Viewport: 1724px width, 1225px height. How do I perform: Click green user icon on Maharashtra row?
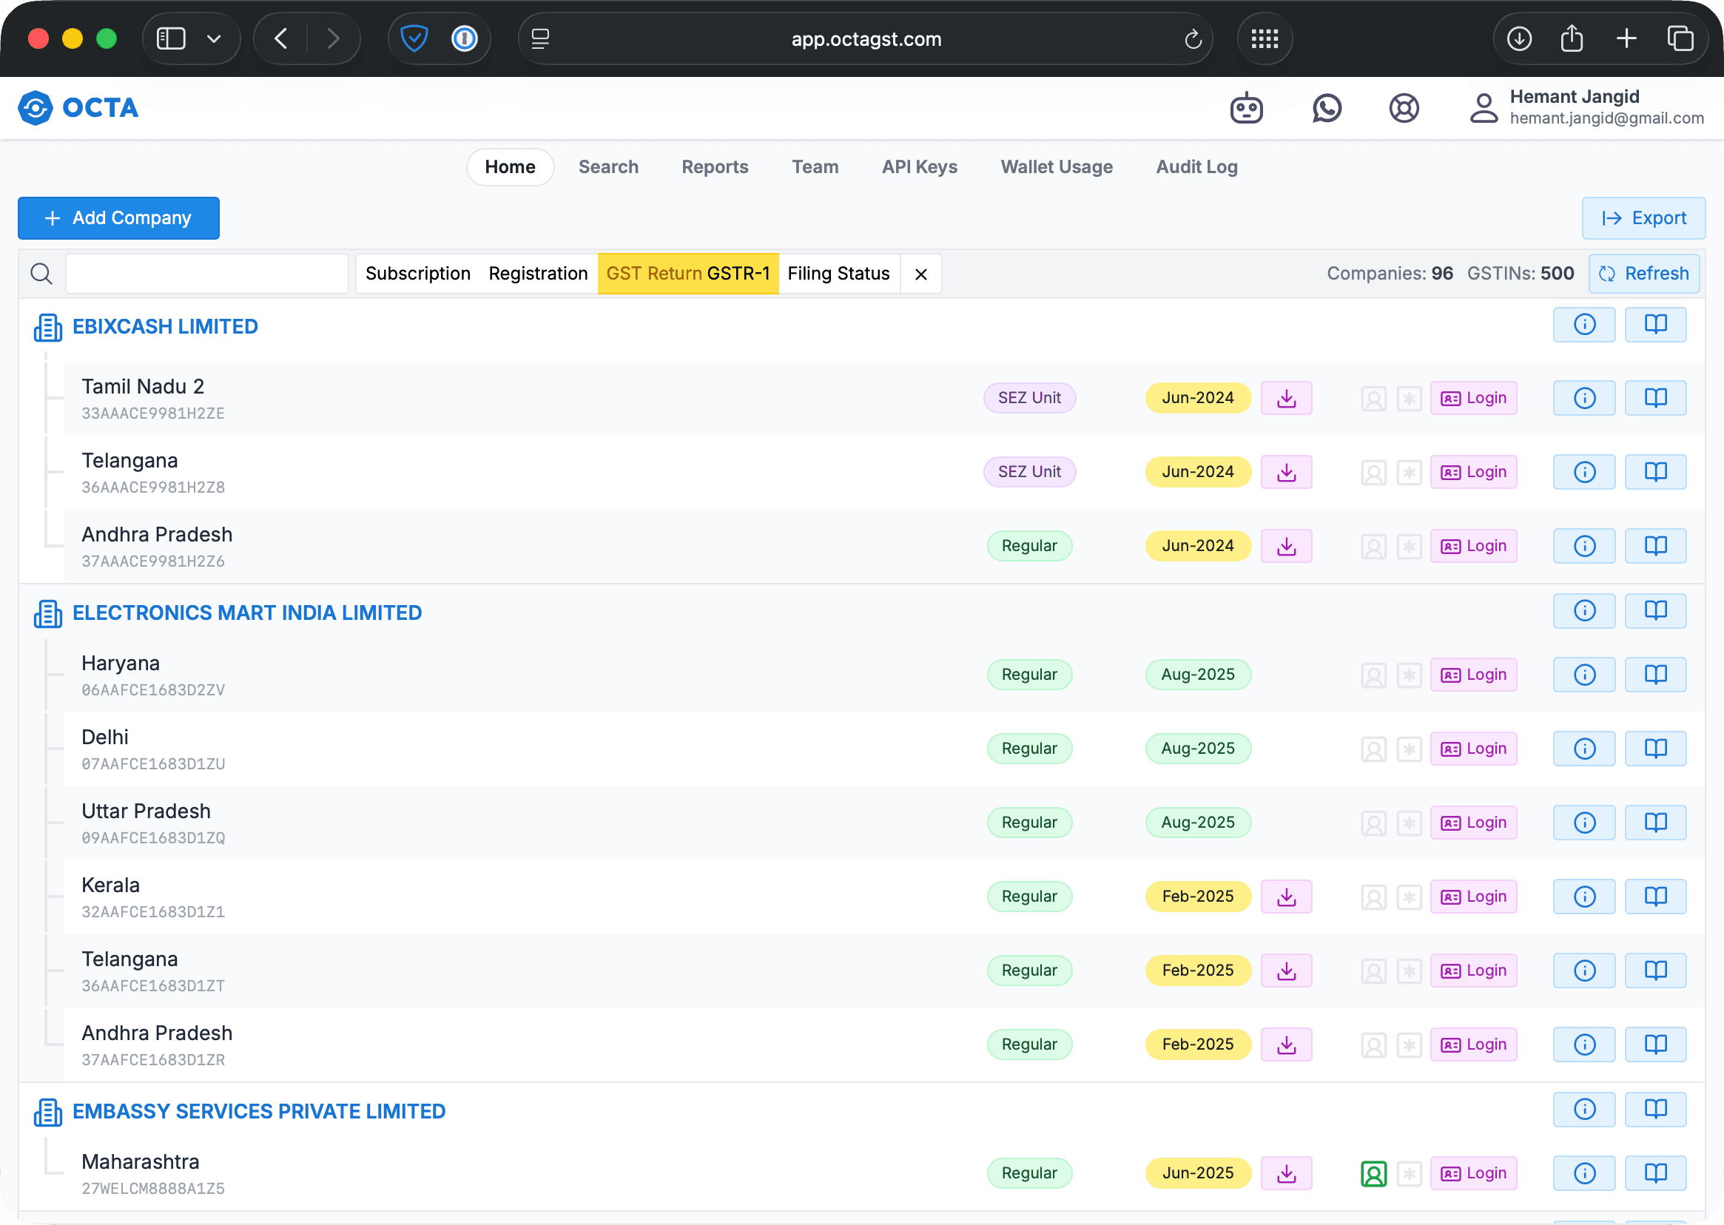click(1373, 1174)
